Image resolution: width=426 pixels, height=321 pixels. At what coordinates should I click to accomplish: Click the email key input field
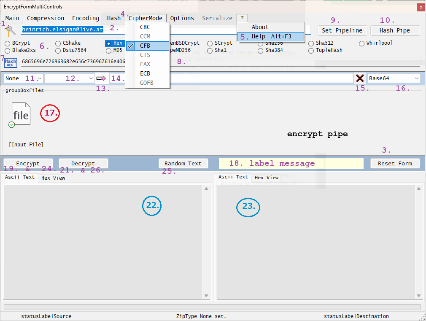coord(166,30)
